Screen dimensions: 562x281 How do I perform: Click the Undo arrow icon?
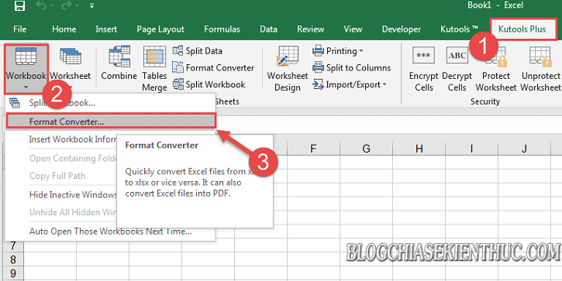(x=40, y=5)
